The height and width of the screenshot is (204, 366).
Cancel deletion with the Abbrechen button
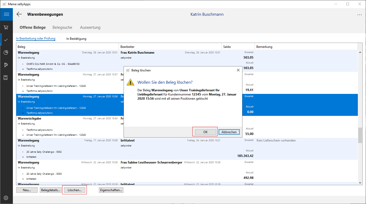[x=229, y=132]
